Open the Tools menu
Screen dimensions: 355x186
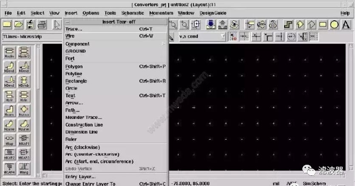click(110, 13)
